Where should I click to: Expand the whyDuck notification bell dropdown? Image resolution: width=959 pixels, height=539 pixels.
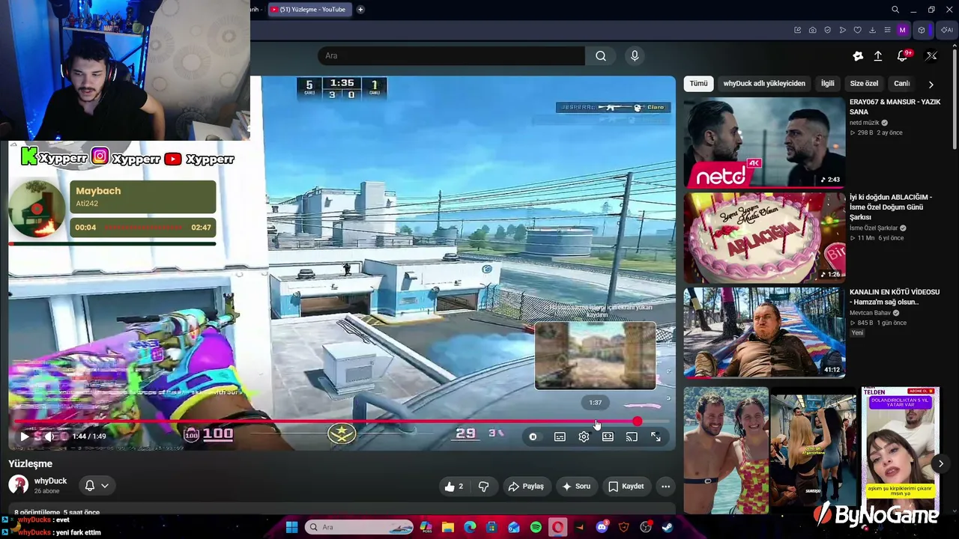(97, 486)
